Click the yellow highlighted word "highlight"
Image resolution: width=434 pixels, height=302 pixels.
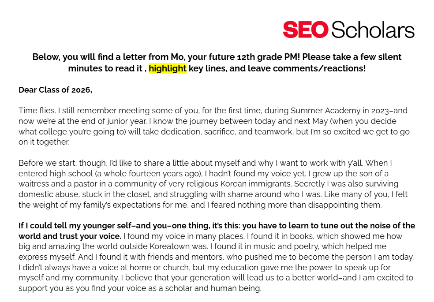(168, 69)
